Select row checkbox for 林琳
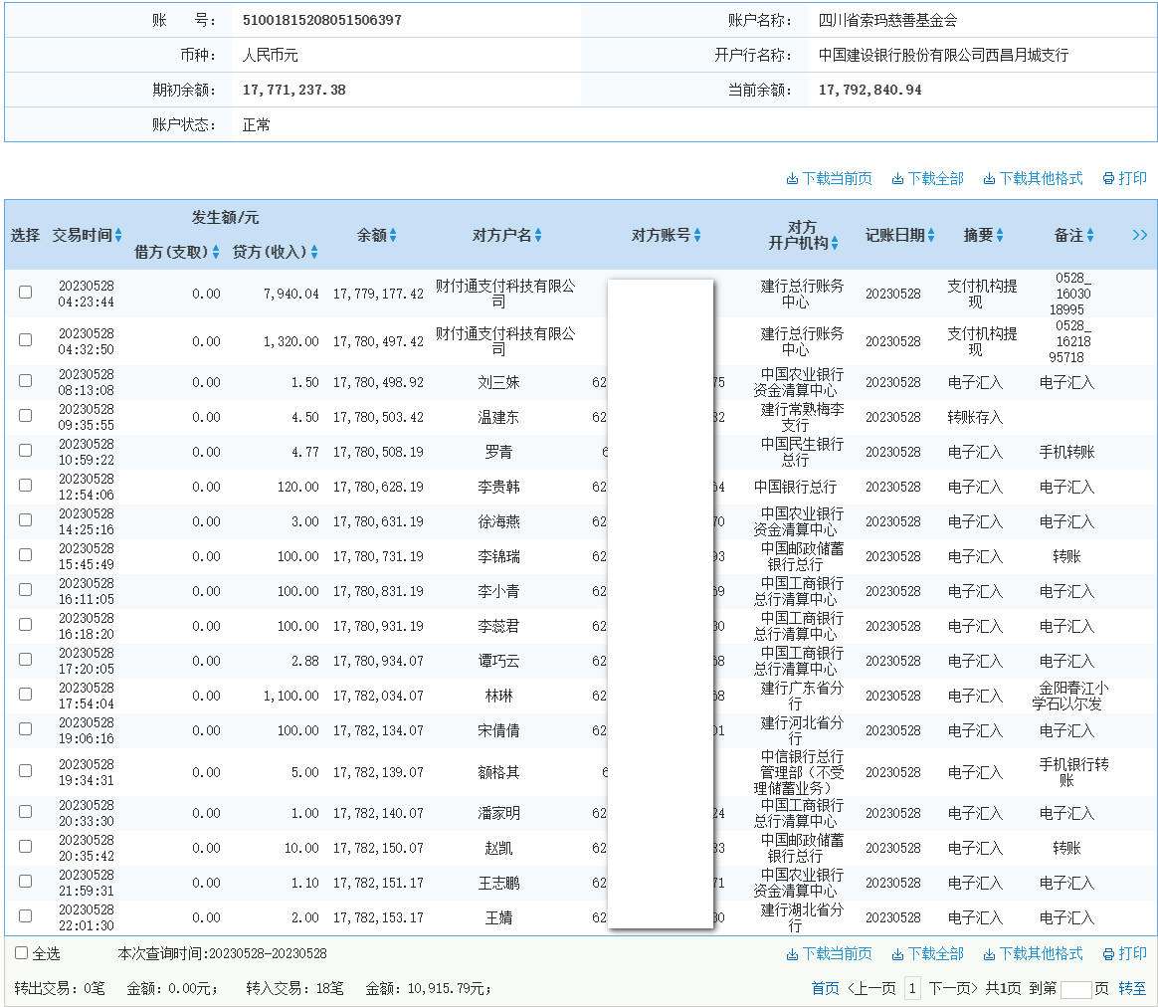Image resolution: width=1158 pixels, height=1007 pixels. coord(25,694)
